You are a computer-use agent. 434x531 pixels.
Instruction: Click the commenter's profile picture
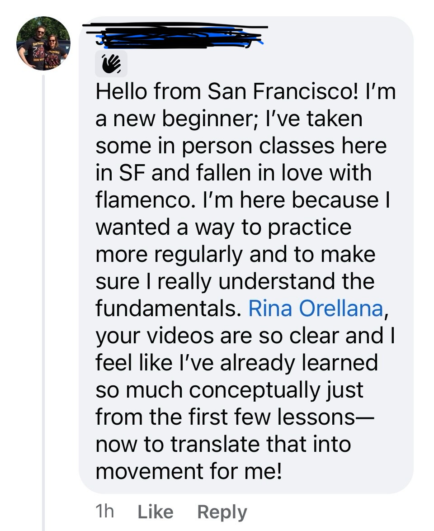pyautogui.click(x=43, y=43)
